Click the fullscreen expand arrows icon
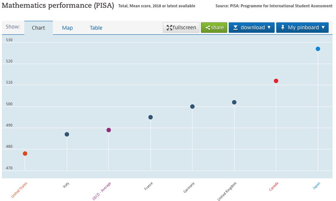This screenshot has width=336, height=201. [169, 28]
